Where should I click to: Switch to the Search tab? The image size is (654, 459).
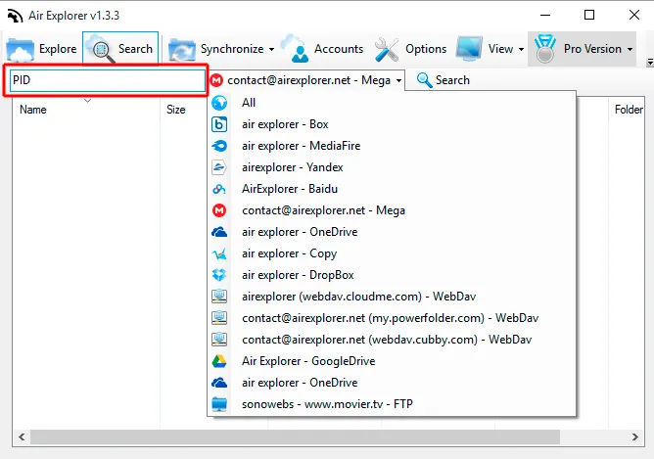(x=120, y=49)
